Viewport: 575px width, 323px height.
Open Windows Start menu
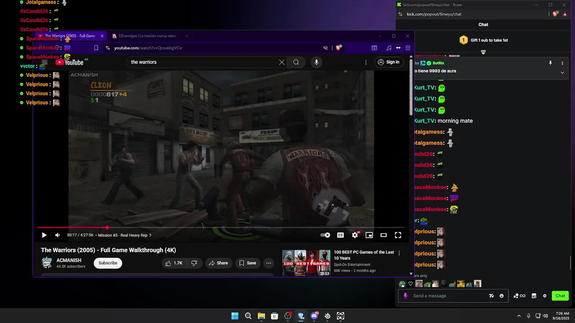click(x=235, y=316)
